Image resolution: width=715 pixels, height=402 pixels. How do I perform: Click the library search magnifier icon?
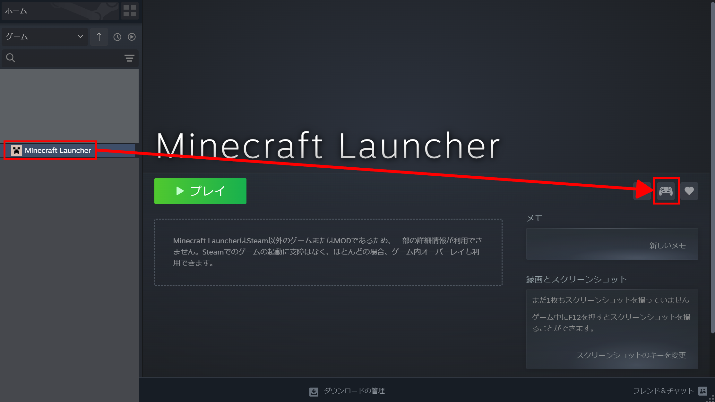pyautogui.click(x=11, y=58)
